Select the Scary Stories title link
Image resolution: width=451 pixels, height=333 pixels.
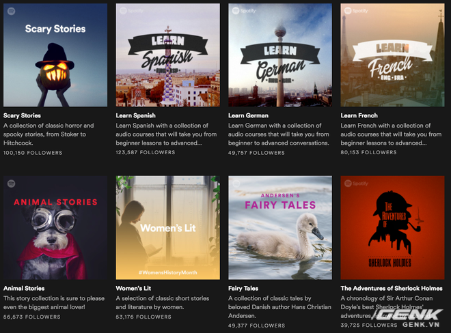pos(22,115)
